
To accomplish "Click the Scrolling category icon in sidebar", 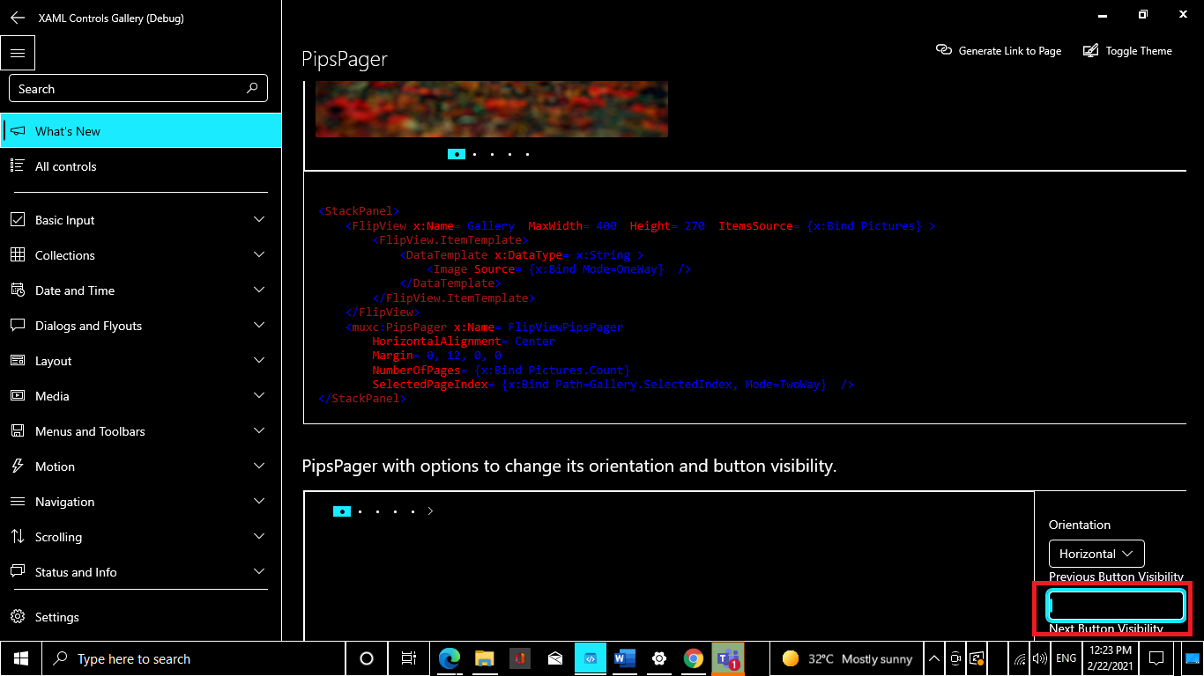I will pos(19,536).
